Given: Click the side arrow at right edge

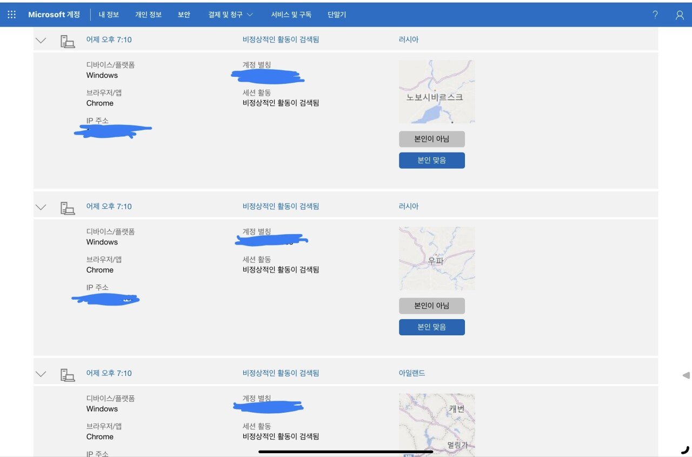Looking at the screenshot, I should [x=686, y=375].
